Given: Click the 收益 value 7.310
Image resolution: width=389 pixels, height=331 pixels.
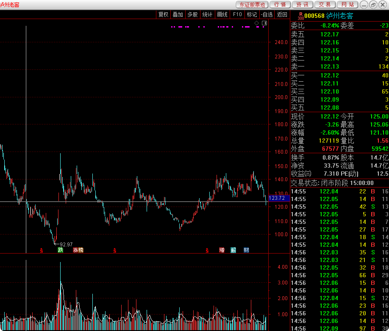Looking at the screenshot, I should pyautogui.click(x=331, y=174).
